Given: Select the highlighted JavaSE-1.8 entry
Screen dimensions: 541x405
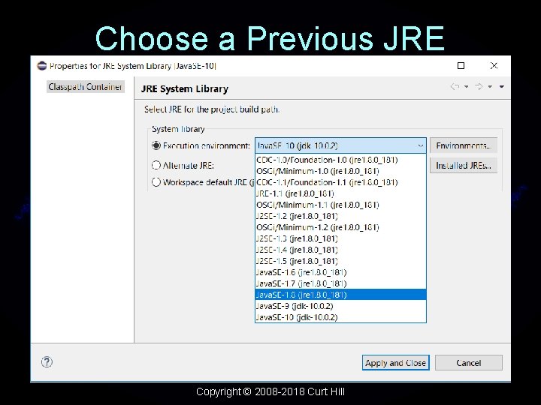Looking at the screenshot, I should click(340, 295).
